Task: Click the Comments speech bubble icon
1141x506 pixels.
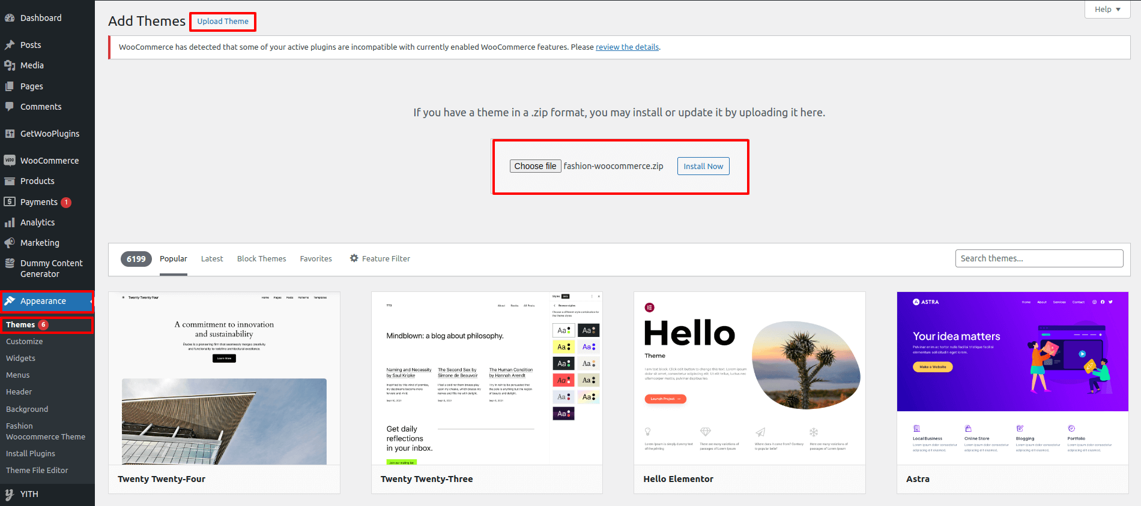Action: click(10, 107)
